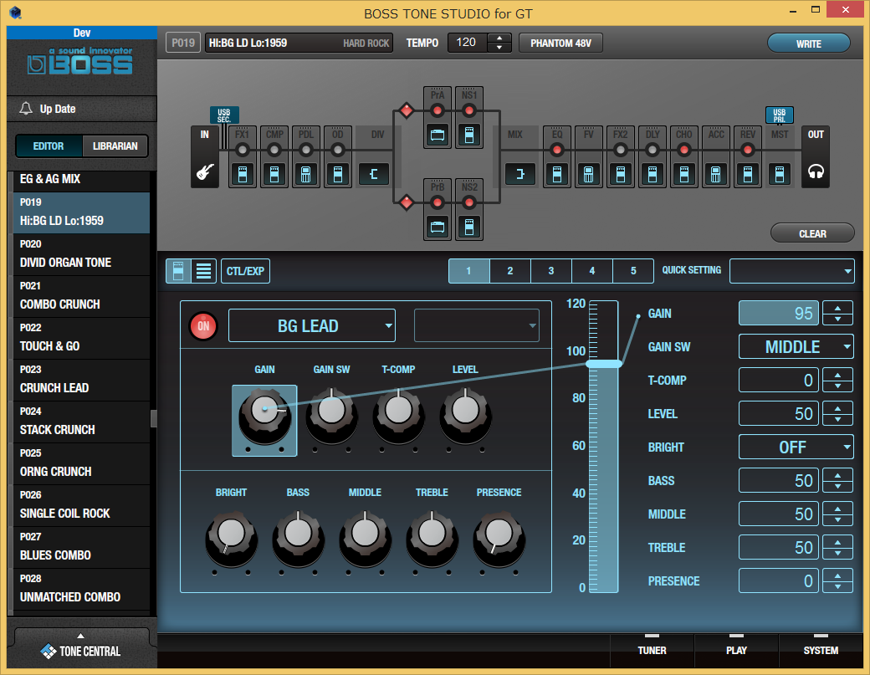Viewport: 870px width, 675px height.
Task: Toggle the preamp ON button off
Action: [203, 326]
